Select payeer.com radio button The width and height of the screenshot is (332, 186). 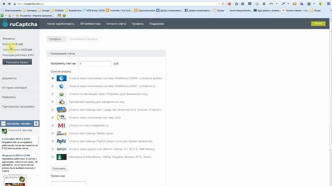coord(53,149)
